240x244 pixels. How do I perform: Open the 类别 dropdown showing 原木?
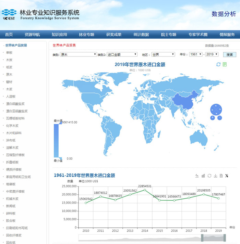click(x=78, y=54)
